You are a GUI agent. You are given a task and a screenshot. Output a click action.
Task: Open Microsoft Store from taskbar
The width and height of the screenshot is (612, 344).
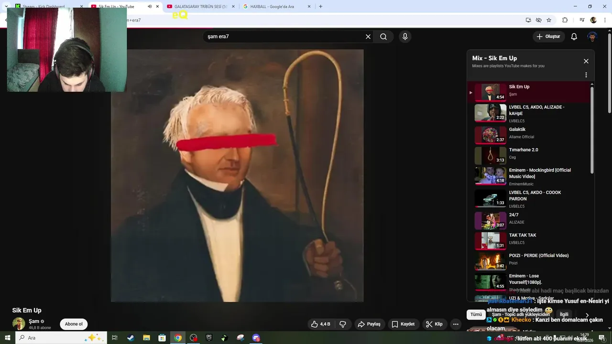[162, 338]
